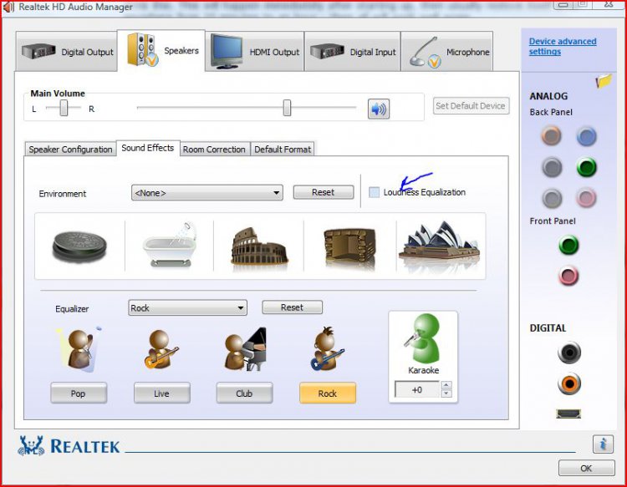Viewport: 627px width, 487px height.
Task: Click the Rock guitarist character icon
Action: 327,349
